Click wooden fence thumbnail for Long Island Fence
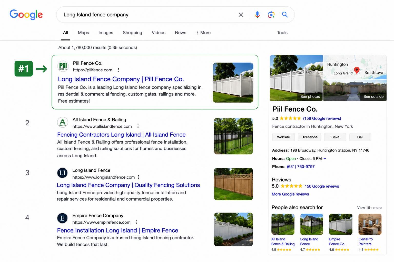 (x=233, y=184)
